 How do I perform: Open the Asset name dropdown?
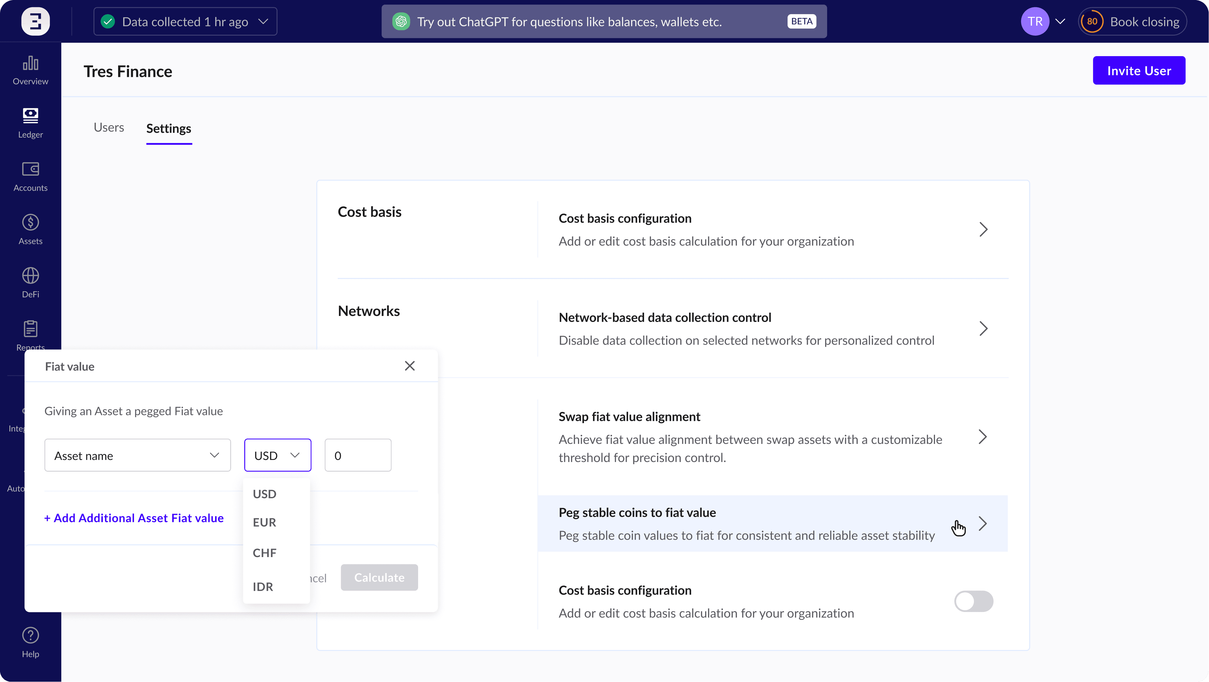point(137,455)
